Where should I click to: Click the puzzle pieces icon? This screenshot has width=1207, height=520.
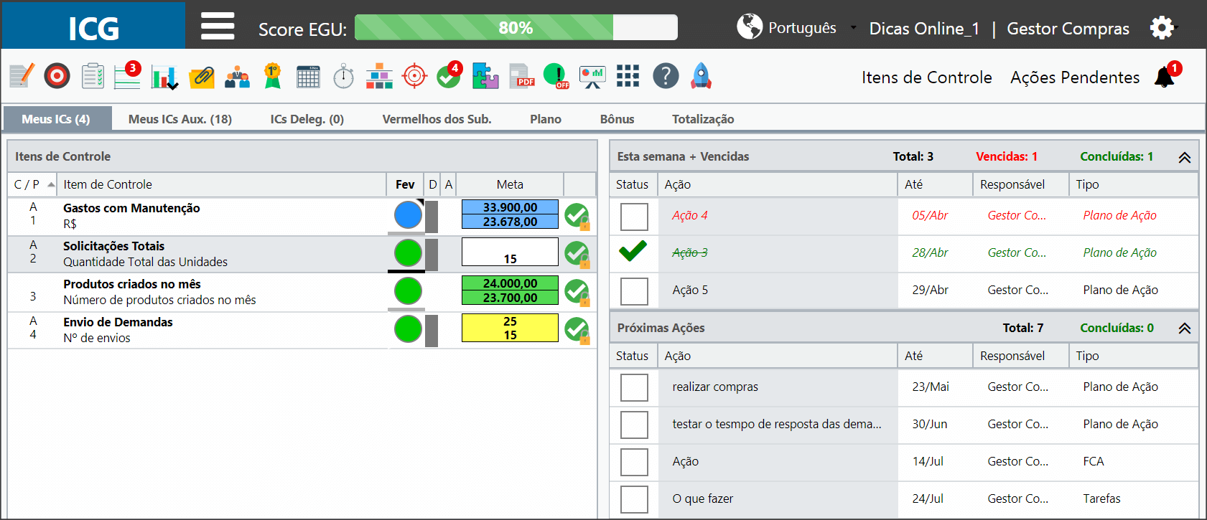pos(485,75)
